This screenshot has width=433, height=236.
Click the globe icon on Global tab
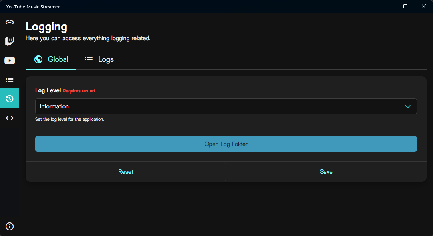click(x=38, y=59)
